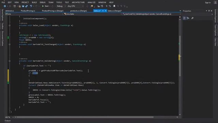Click the Categorized icon in Properties panel

click(x=184, y=18)
